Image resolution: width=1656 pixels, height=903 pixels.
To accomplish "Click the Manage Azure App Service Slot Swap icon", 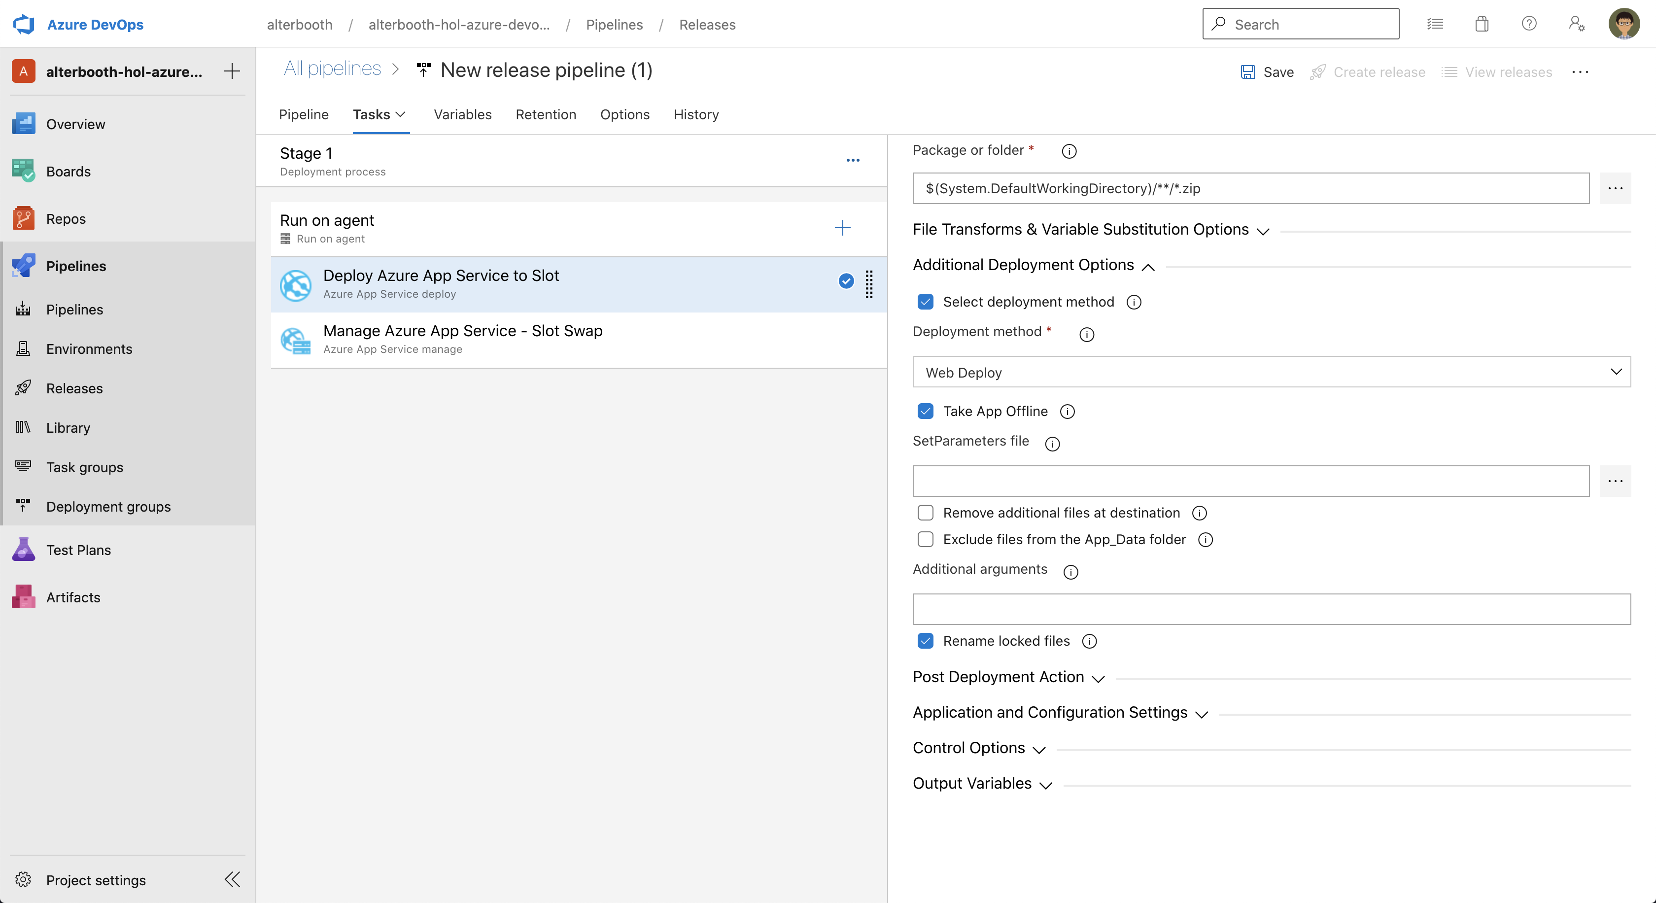I will [295, 338].
